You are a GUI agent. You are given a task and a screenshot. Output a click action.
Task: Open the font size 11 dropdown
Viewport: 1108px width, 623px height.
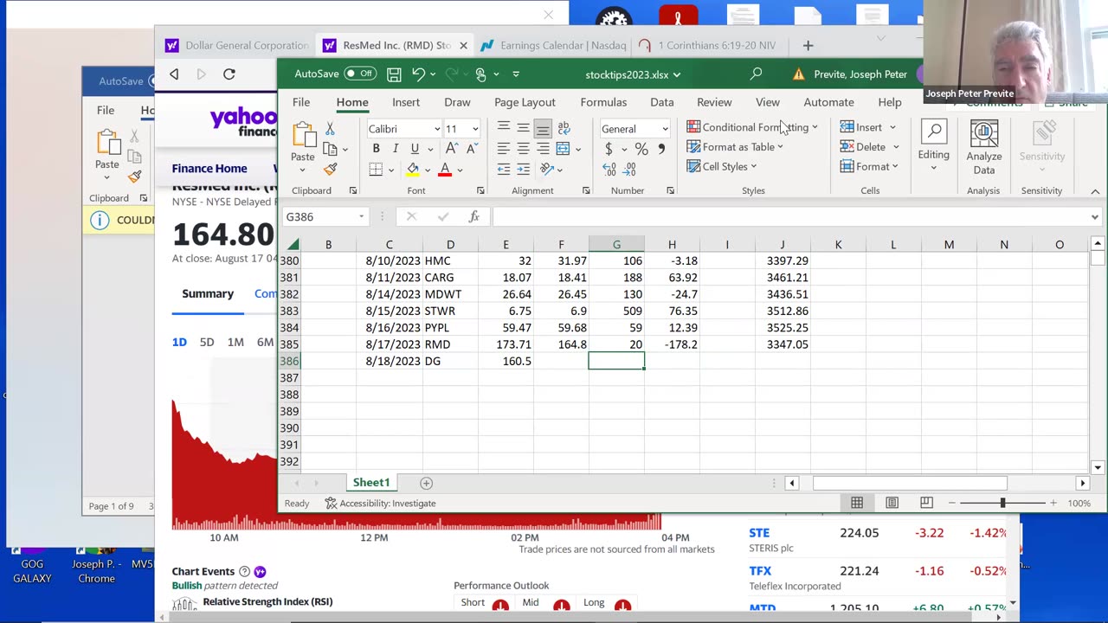[474, 129]
